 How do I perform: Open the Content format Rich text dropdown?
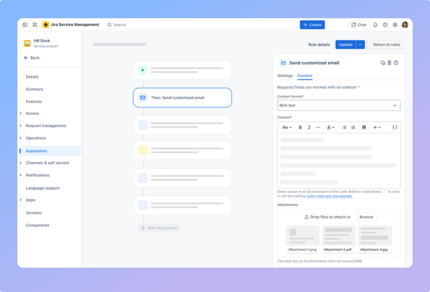pyautogui.click(x=339, y=105)
